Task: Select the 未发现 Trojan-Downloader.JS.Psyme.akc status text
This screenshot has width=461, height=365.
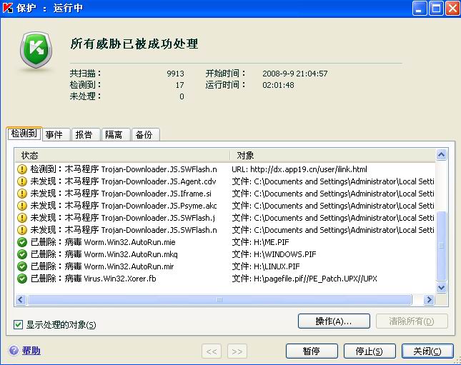Action: [124, 206]
